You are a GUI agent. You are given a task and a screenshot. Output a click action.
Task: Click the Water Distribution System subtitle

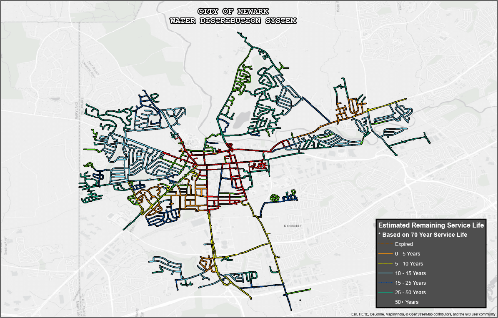(233, 20)
